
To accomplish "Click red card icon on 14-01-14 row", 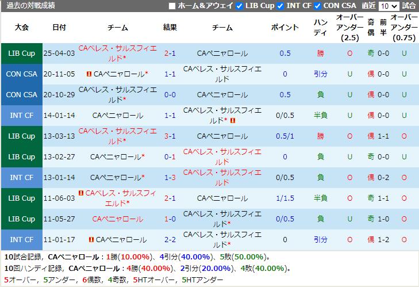I will pyautogui.click(x=233, y=121).
